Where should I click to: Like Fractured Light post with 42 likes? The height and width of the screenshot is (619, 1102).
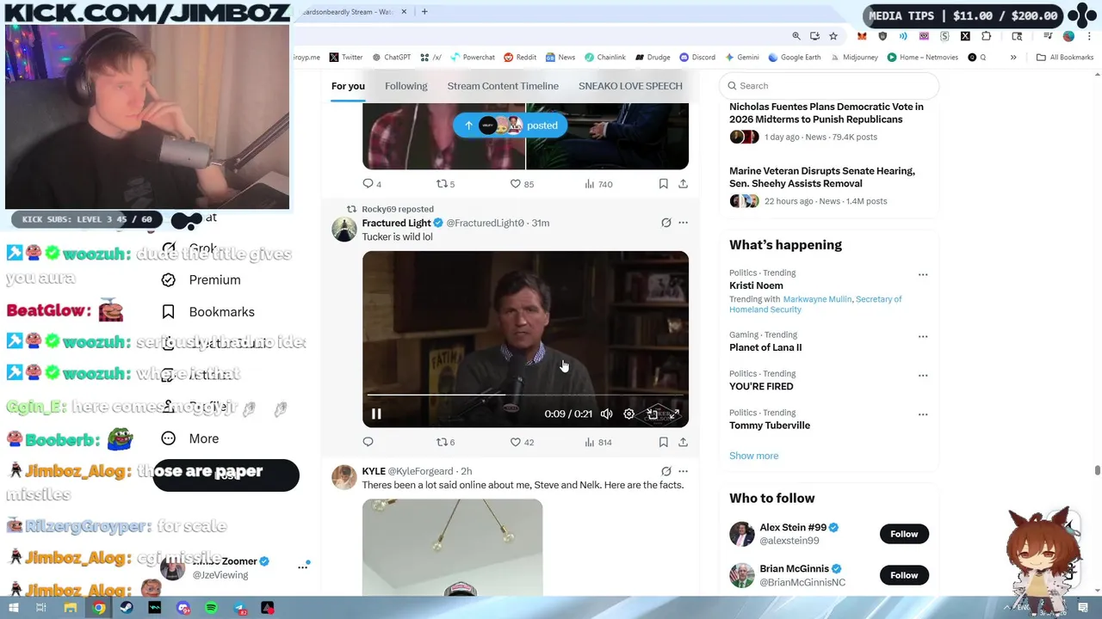[522, 442]
